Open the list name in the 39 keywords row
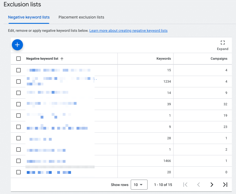The height and width of the screenshot is (194, 236). tap(52, 103)
